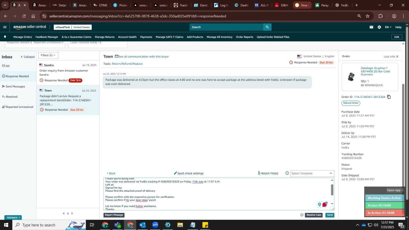Viewport: 409px width, 230px height.
Task: Open the vCloudTech United States account switcher
Action: point(73,27)
